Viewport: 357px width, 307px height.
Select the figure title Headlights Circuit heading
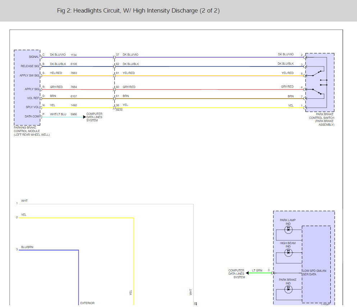tap(138, 11)
